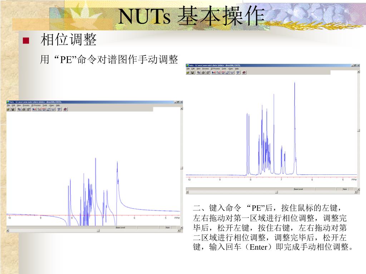Click vertical scrollbar up arrow in right Nuts window
The width and height of the screenshot is (366, 274).
358,72
